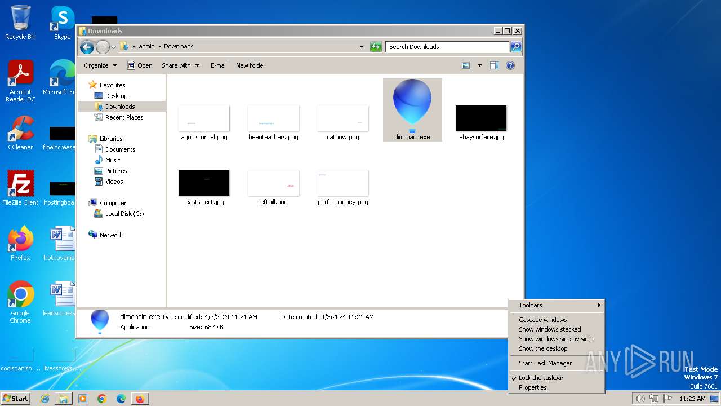Open the recent pages dropdown arrow

pos(114,47)
